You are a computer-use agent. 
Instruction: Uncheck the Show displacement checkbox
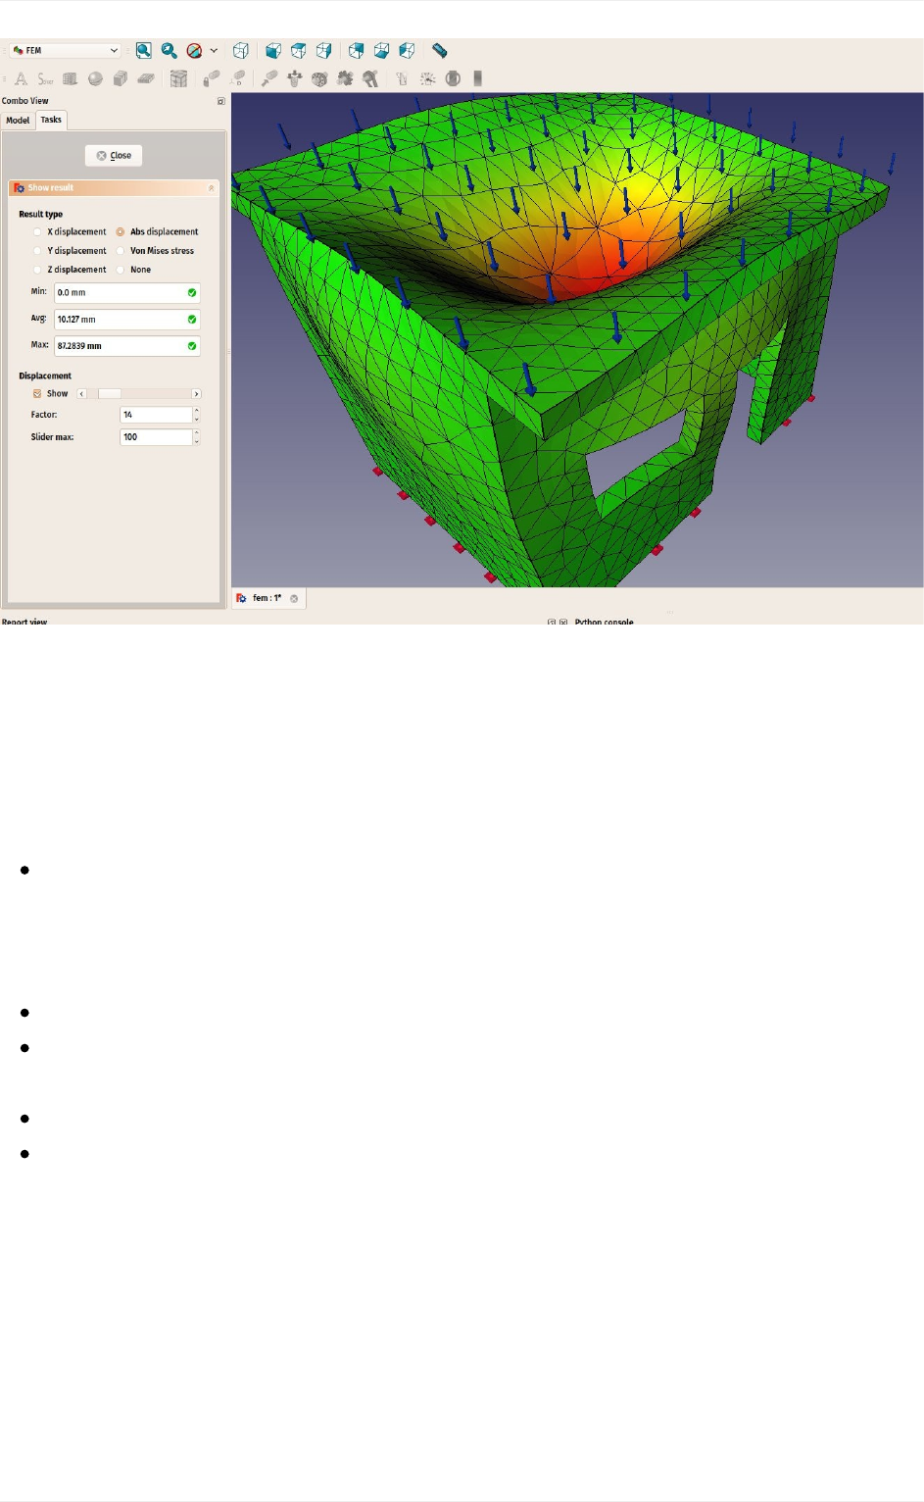pos(37,394)
